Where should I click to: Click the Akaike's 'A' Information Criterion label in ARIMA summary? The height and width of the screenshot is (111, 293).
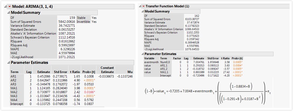[x=33, y=34]
